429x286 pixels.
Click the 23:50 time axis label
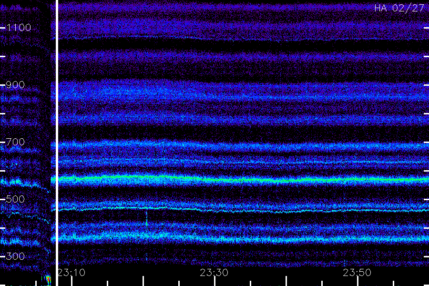click(357, 273)
